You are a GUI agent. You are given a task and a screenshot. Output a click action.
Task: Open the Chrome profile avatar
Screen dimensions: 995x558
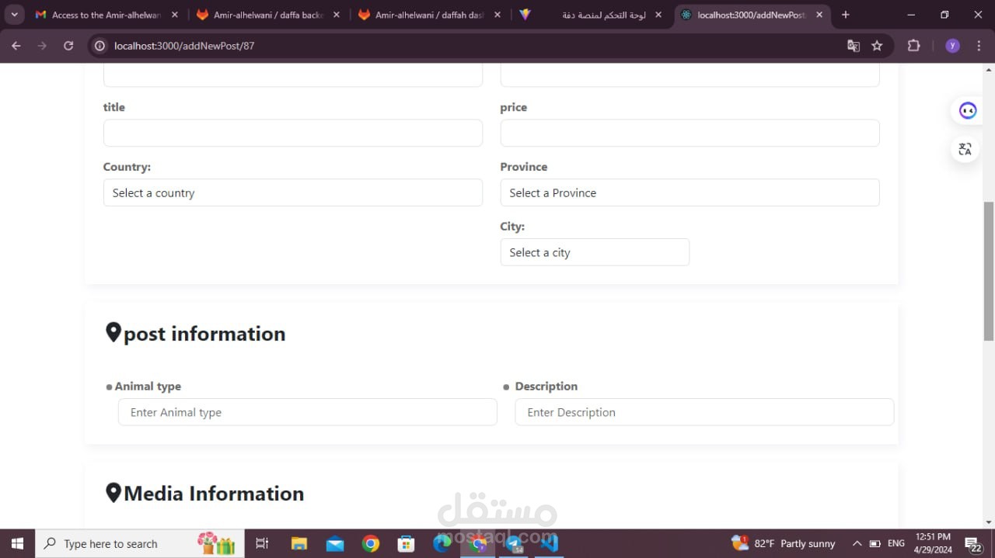(952, 46)
